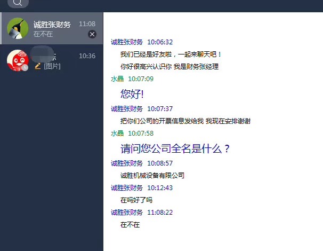The image size is (323, 251).
Task: Click sender name 水晶 at 10:07:09
Action: coord(117,79)
